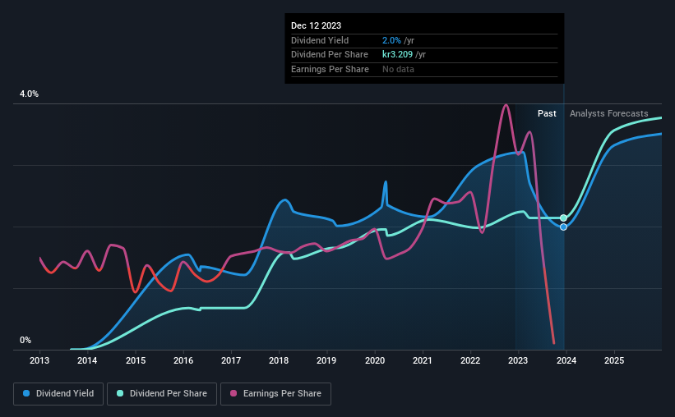This screenshot has width=675, height=417.
Task: Click the 2014 x-axis year label
Action: click(x=87, y=360)
